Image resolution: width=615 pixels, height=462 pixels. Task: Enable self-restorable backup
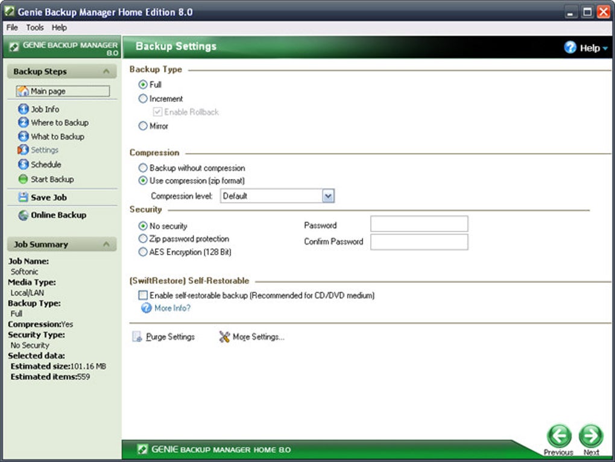click(143, 296)
